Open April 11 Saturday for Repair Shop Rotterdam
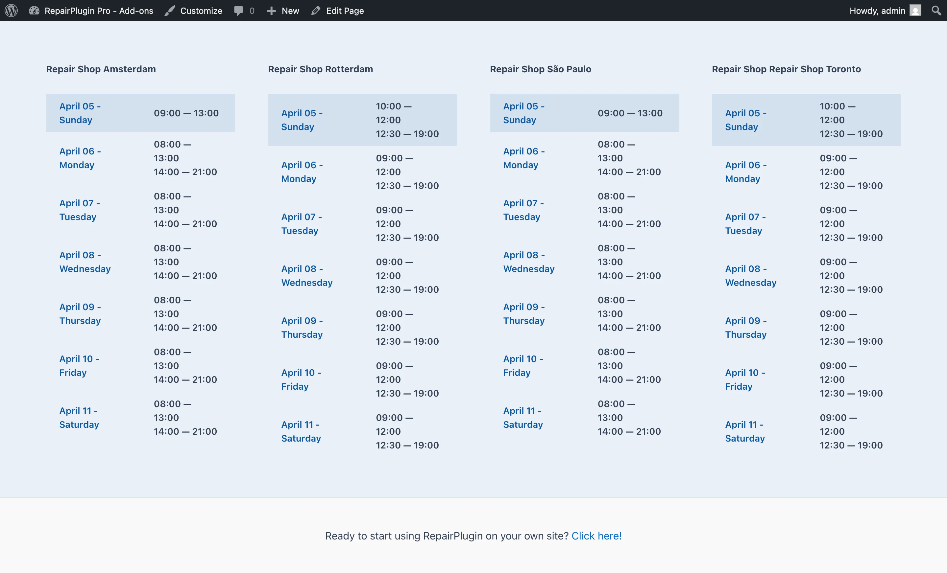947x573 pixels. coord(301,431)
